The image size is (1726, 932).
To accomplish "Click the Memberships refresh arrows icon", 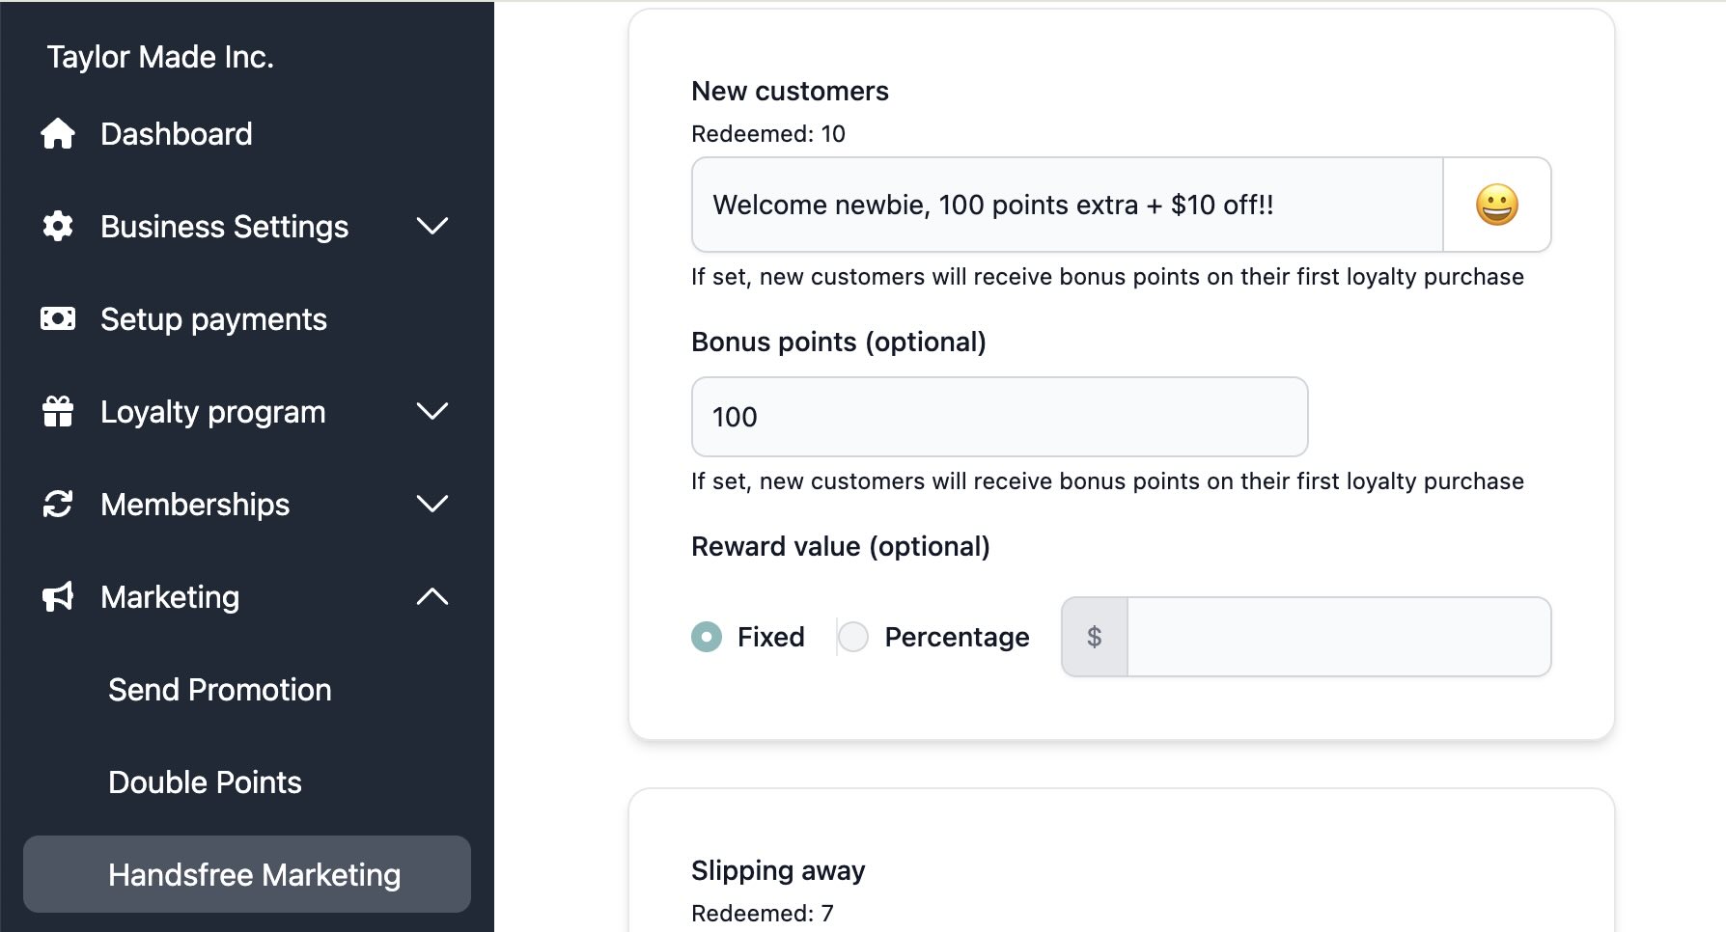I will coord(58,504).
